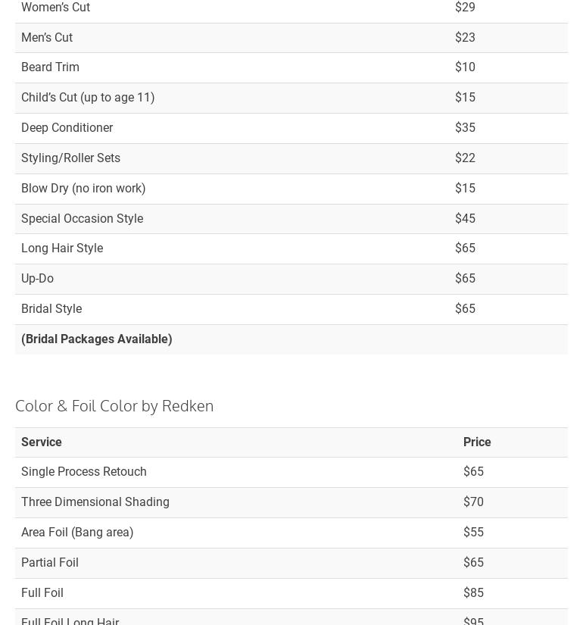Image resolution: width=583 pixels, height=625 pixels.
Task: Click the Styling/Roller Sets row label
Action: point(70,158)
